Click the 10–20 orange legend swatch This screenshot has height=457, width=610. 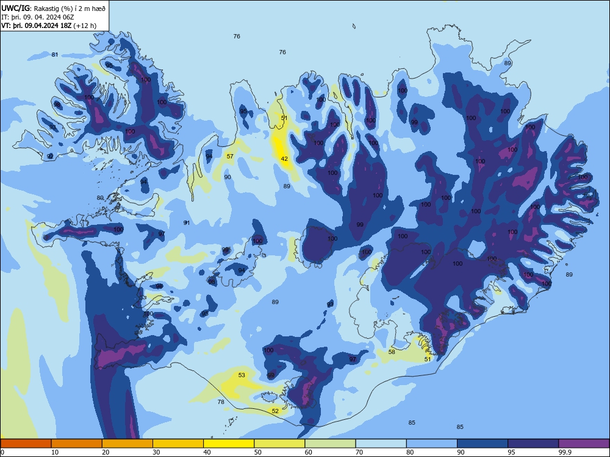pyautogui.click(x=77, y=444)
